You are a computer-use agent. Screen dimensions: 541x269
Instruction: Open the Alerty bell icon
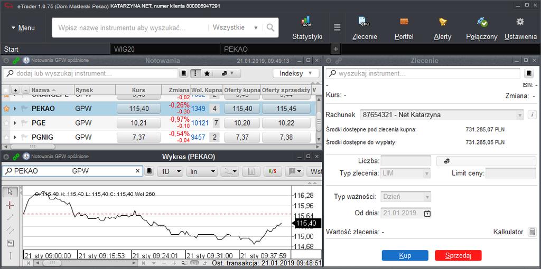[443, 22]
